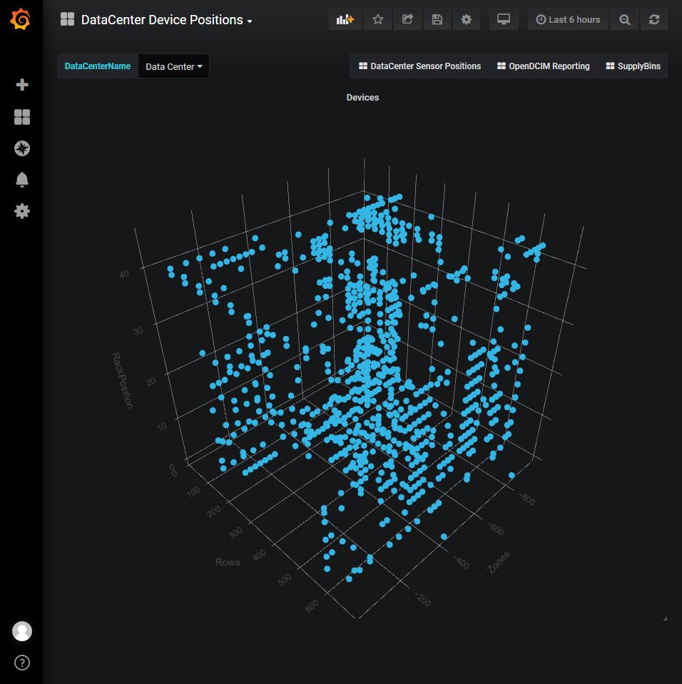Open the Create plus menu

click(22, 85)
